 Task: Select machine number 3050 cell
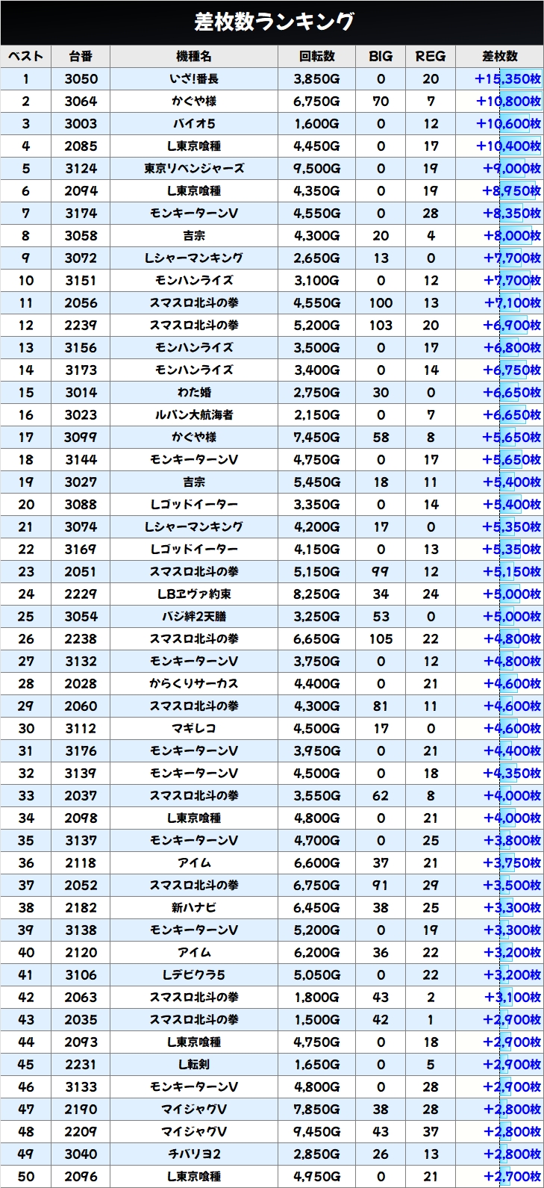point(81,79)
